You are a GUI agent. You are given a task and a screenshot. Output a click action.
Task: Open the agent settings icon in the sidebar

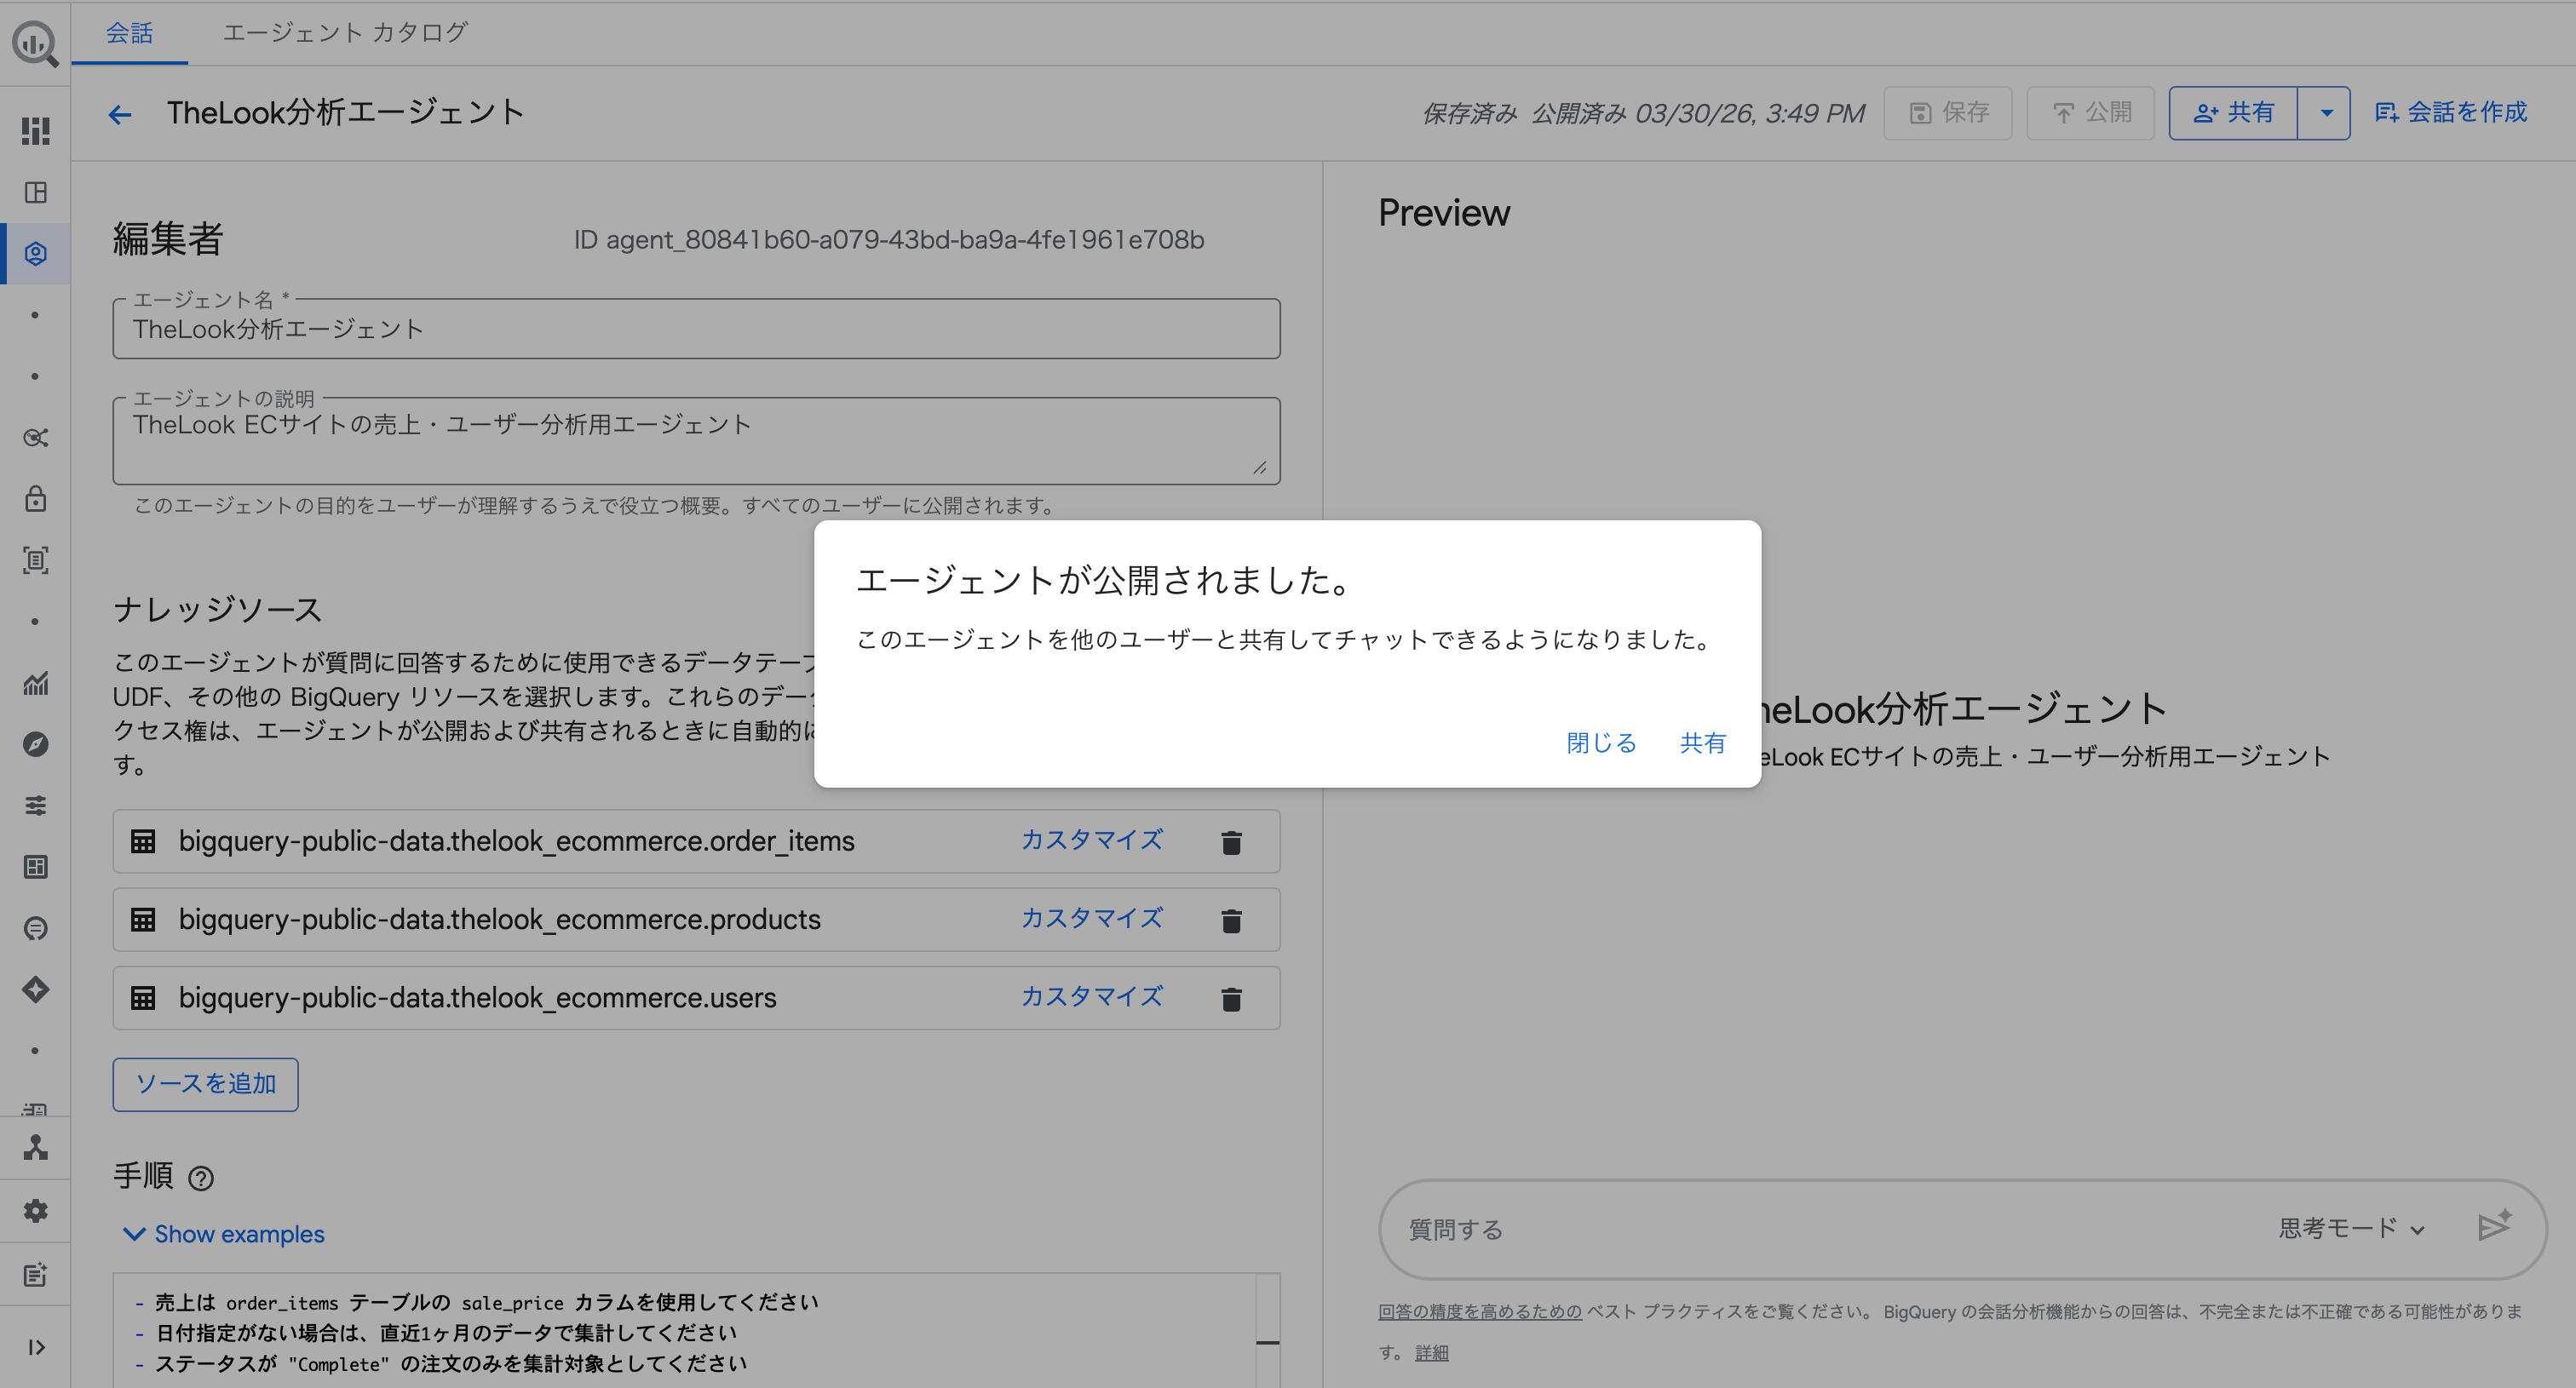(x=35, y=253)
